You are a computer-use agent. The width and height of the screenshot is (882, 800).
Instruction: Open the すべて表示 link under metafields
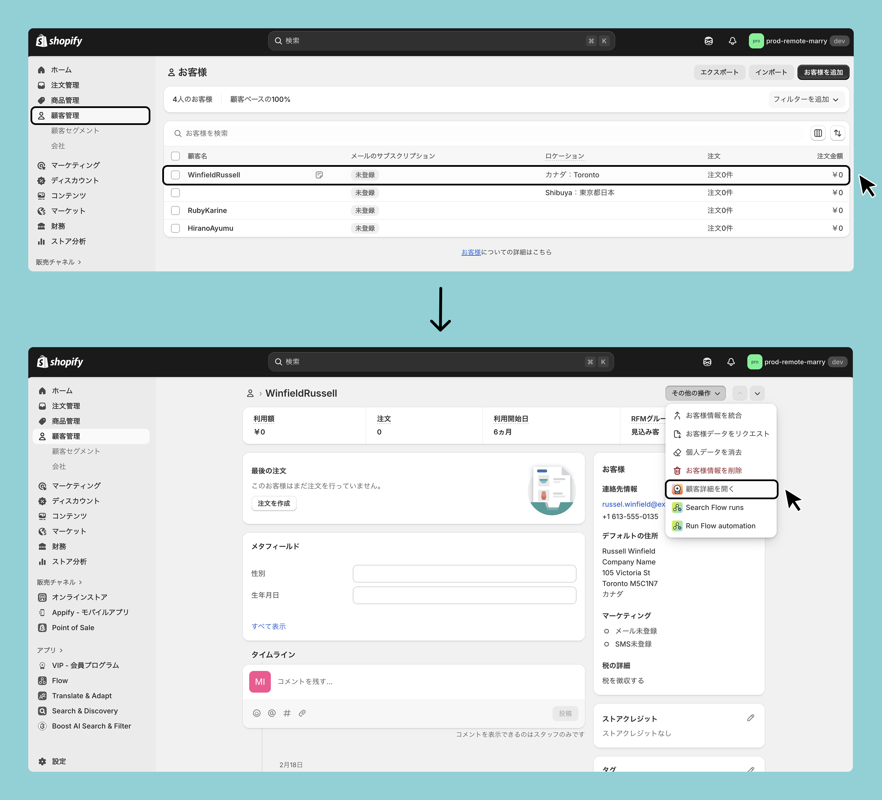268,626
